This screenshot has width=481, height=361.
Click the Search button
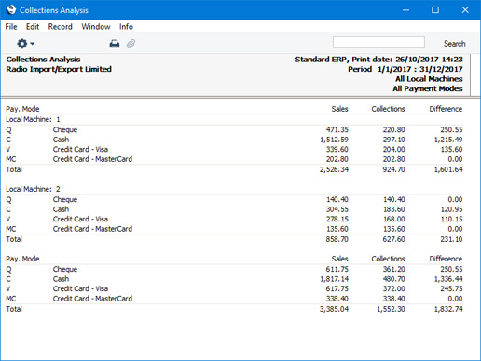[x=454, y=44]
